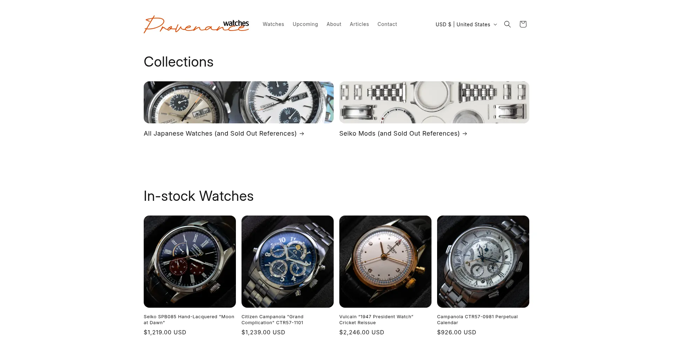The image size is (673, 348).
Task: Visit the Articles section
Action: pyautogui.click(x=359, y=24)
